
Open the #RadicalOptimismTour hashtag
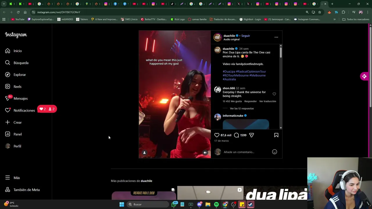pyautogui.click(x=251, y=71)
